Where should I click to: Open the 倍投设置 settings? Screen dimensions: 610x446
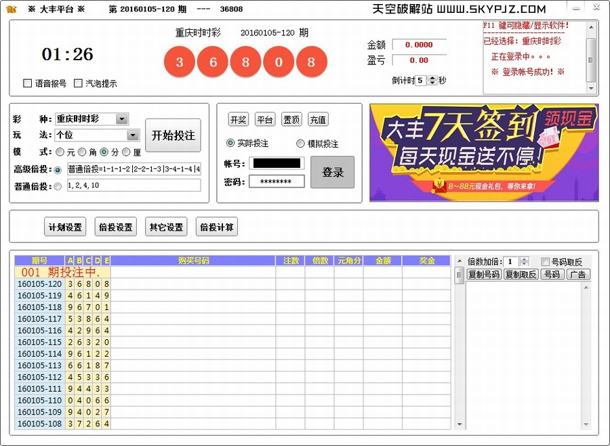point(115,227)
